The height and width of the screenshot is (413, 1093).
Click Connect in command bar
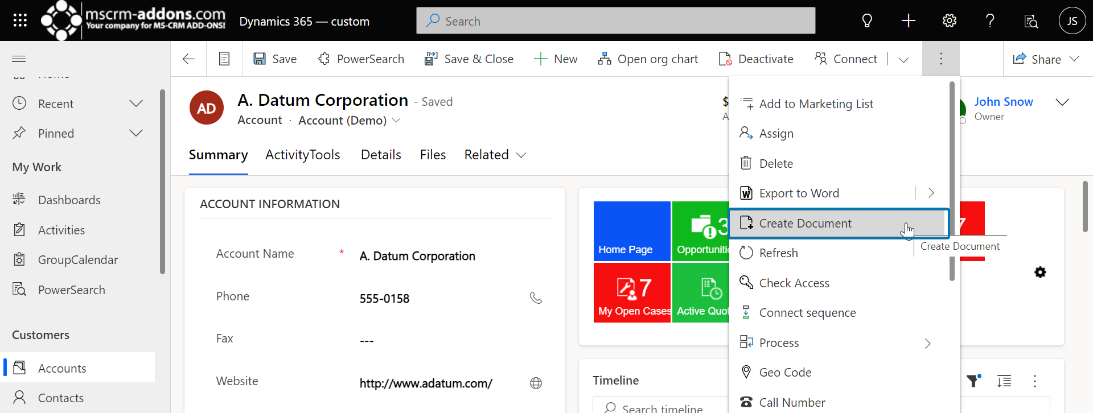click(845, 59)
